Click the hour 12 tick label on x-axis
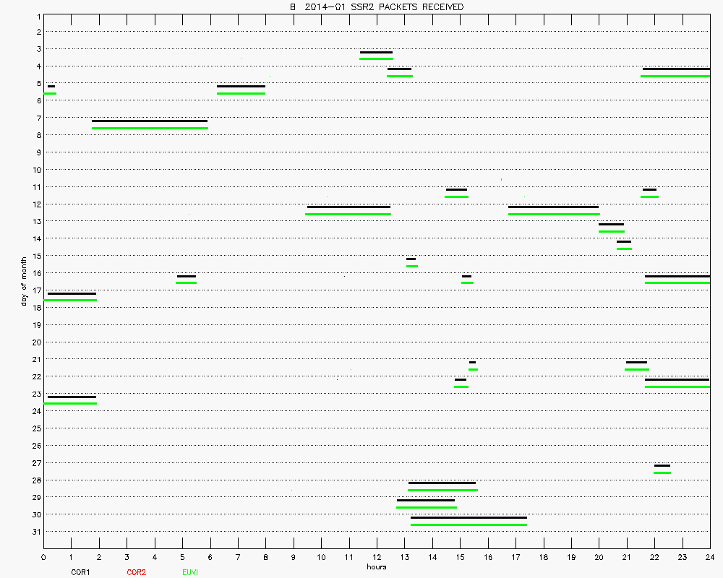Viewport: 723px width, 578px height. [x=376, y=558]
